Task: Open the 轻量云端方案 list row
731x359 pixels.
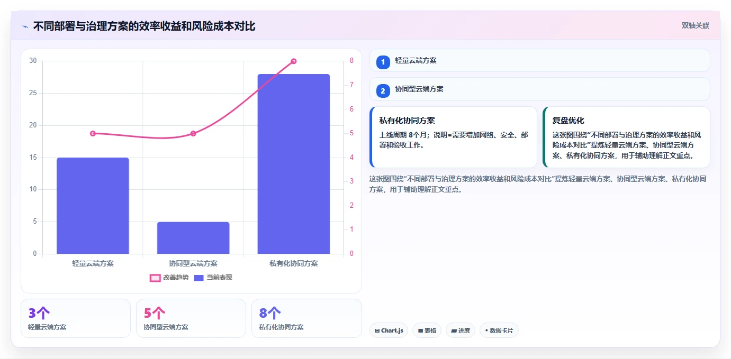Action: pyautogui.click(x=539, y=60)
